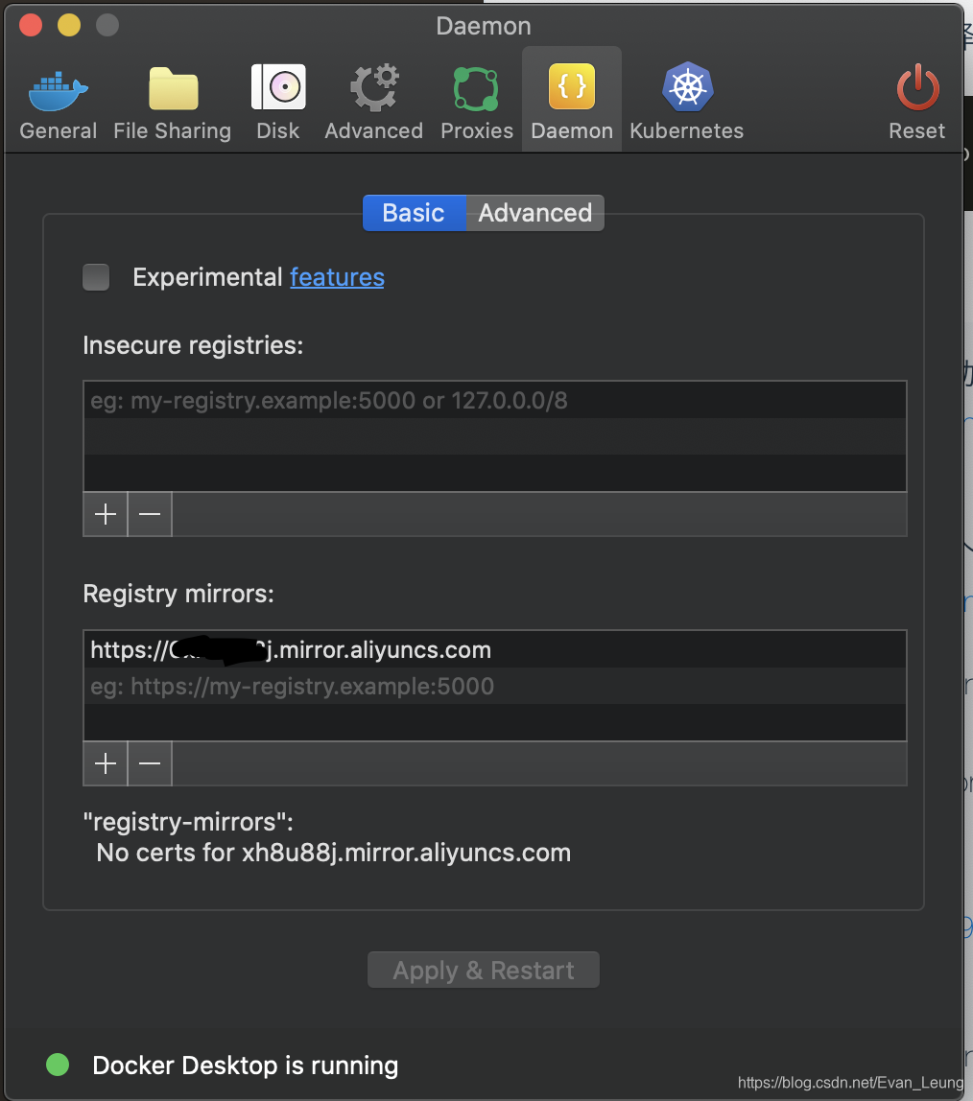Select the aliyuncs mirror URL entry
The height and width of the screenshot is (1101, 973).
pos(290,649)
